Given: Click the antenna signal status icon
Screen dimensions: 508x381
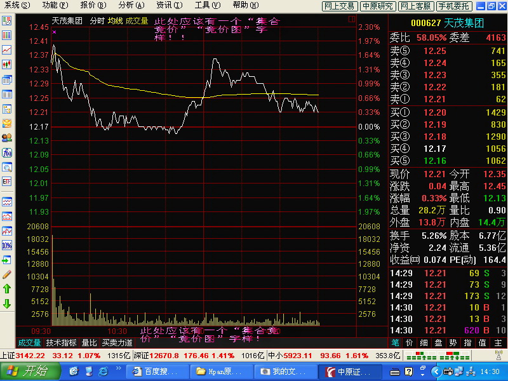Looking at the screenshot, I should (x=499, y=356).
